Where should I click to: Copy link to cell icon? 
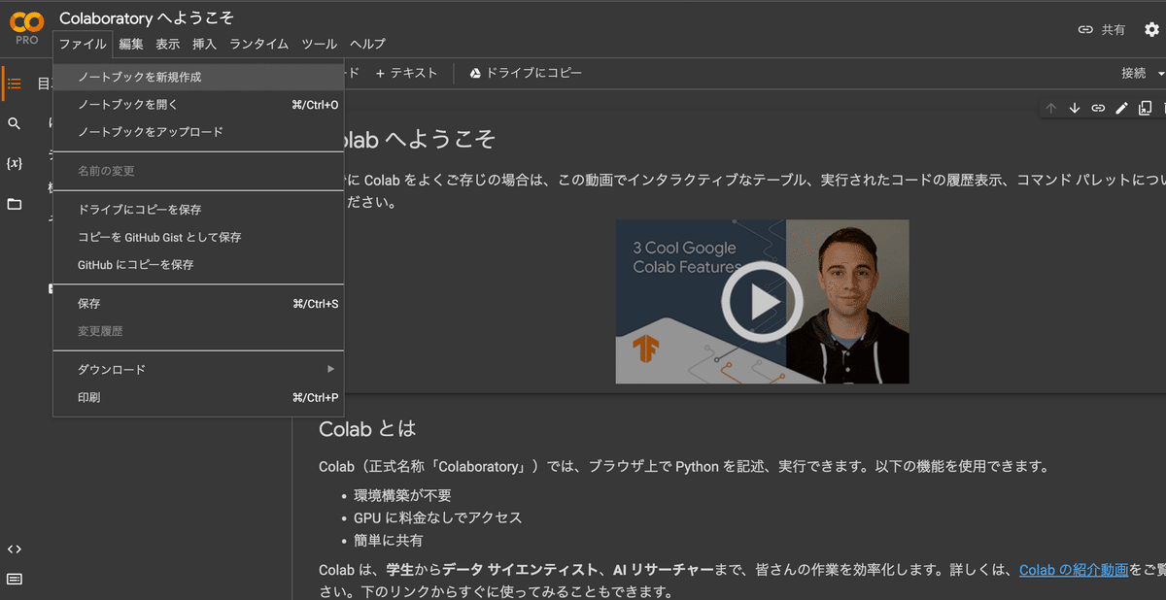[x=1098, y=108]
